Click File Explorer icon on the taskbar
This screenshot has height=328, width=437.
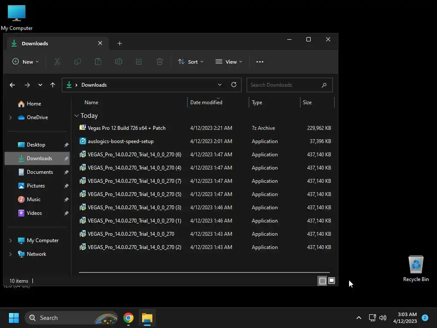point(147,318)
